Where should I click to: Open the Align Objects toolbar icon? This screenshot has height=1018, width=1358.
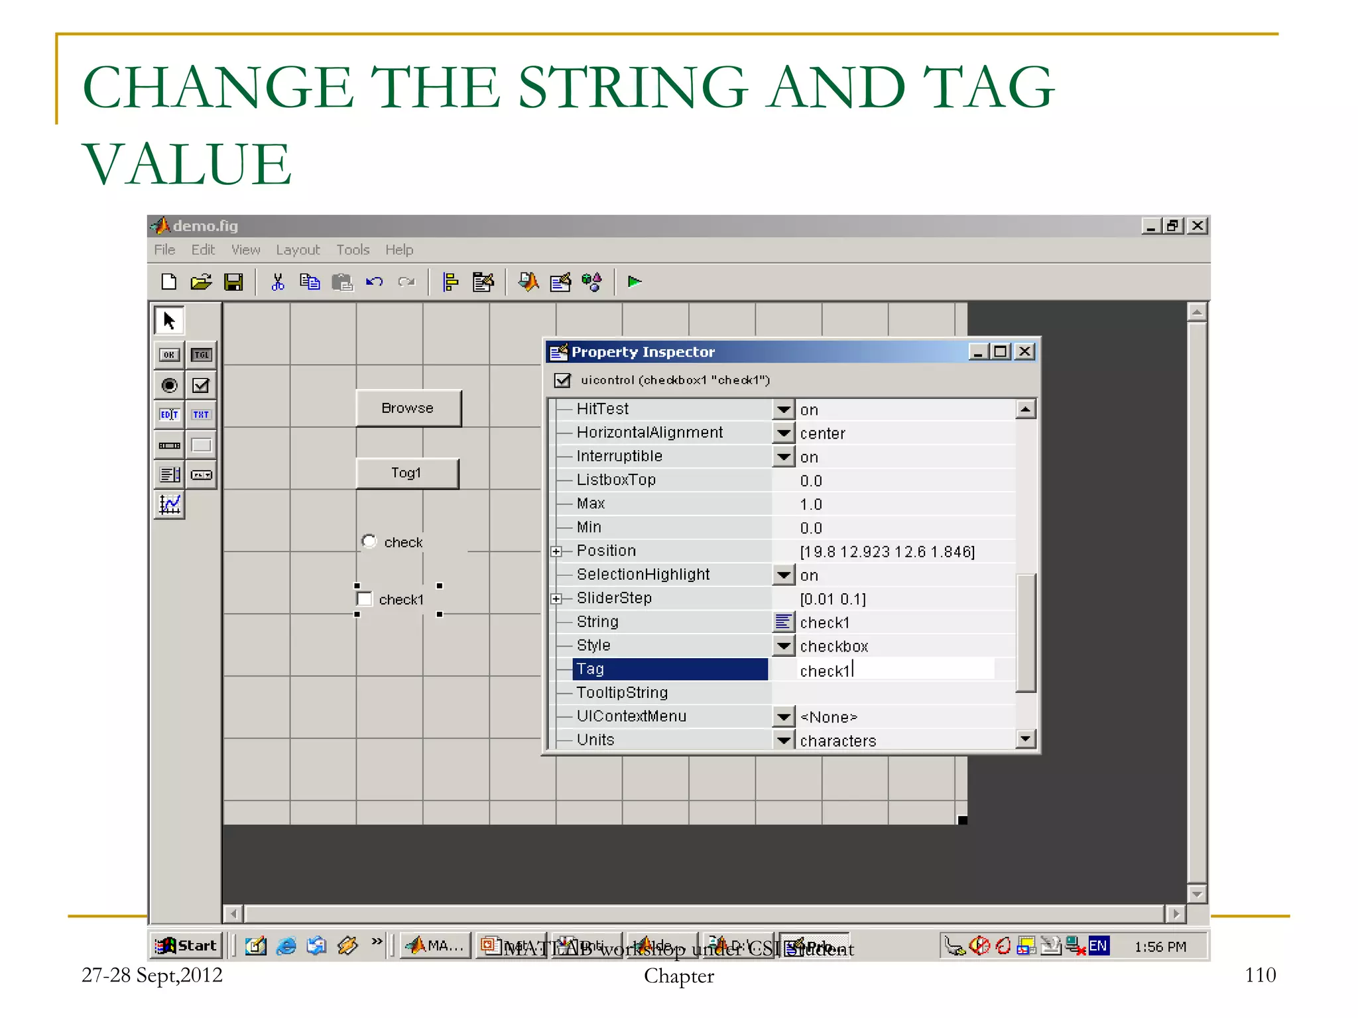(451, 283)
